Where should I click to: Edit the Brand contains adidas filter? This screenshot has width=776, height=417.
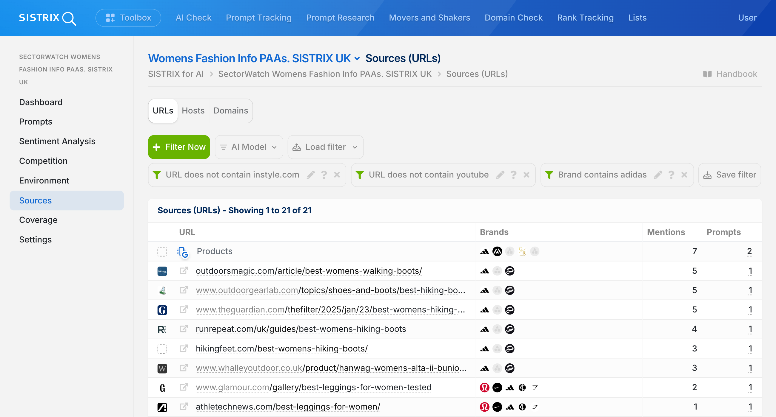point(658,175)
